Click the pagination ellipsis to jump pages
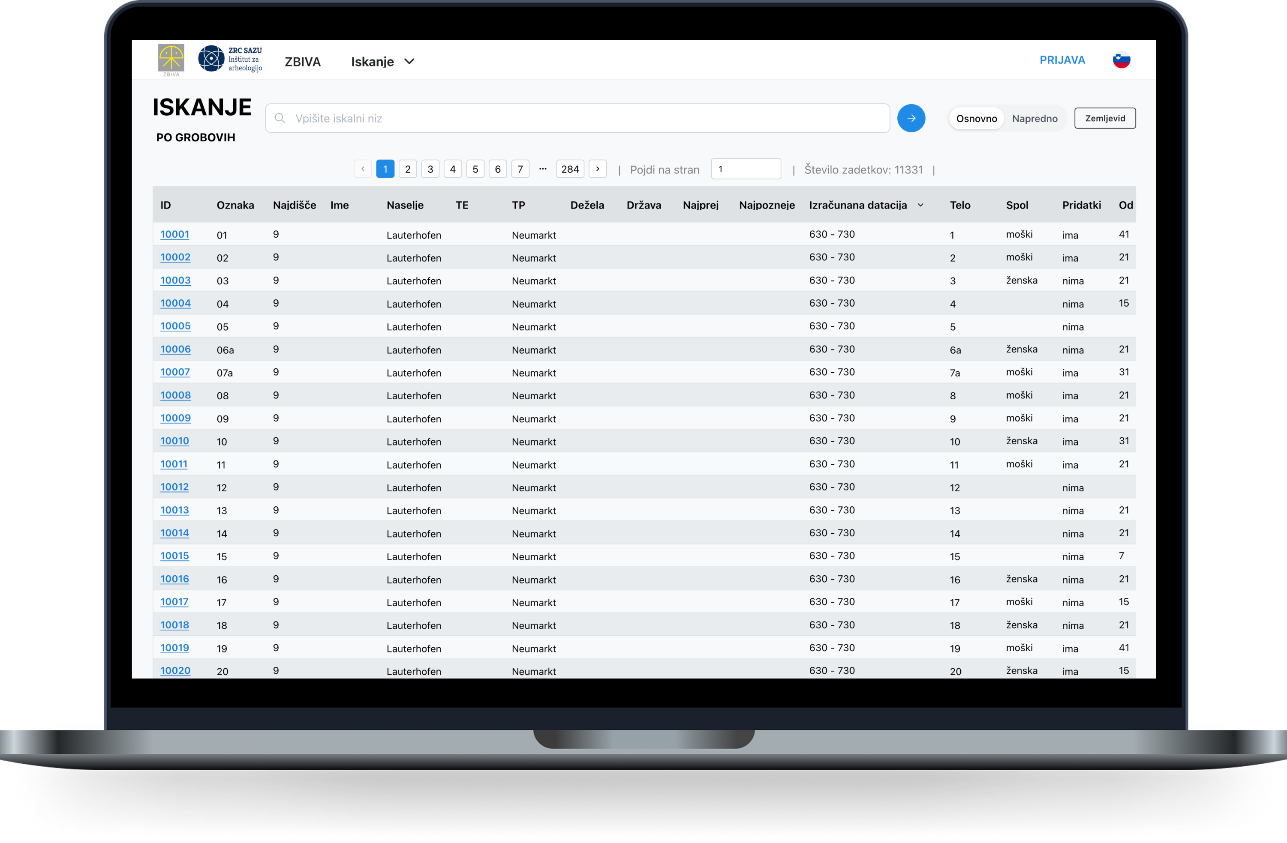The height and width of the screenshot is (843, 1287). pyautogui.click(x=542, y=169)
